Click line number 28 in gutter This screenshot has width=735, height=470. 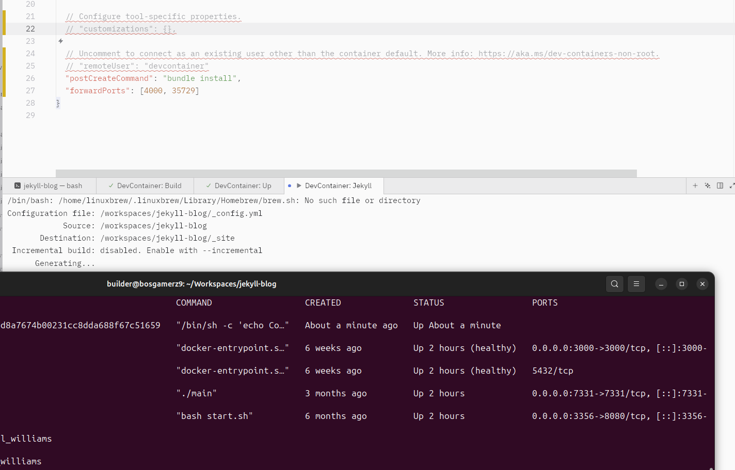30,103
